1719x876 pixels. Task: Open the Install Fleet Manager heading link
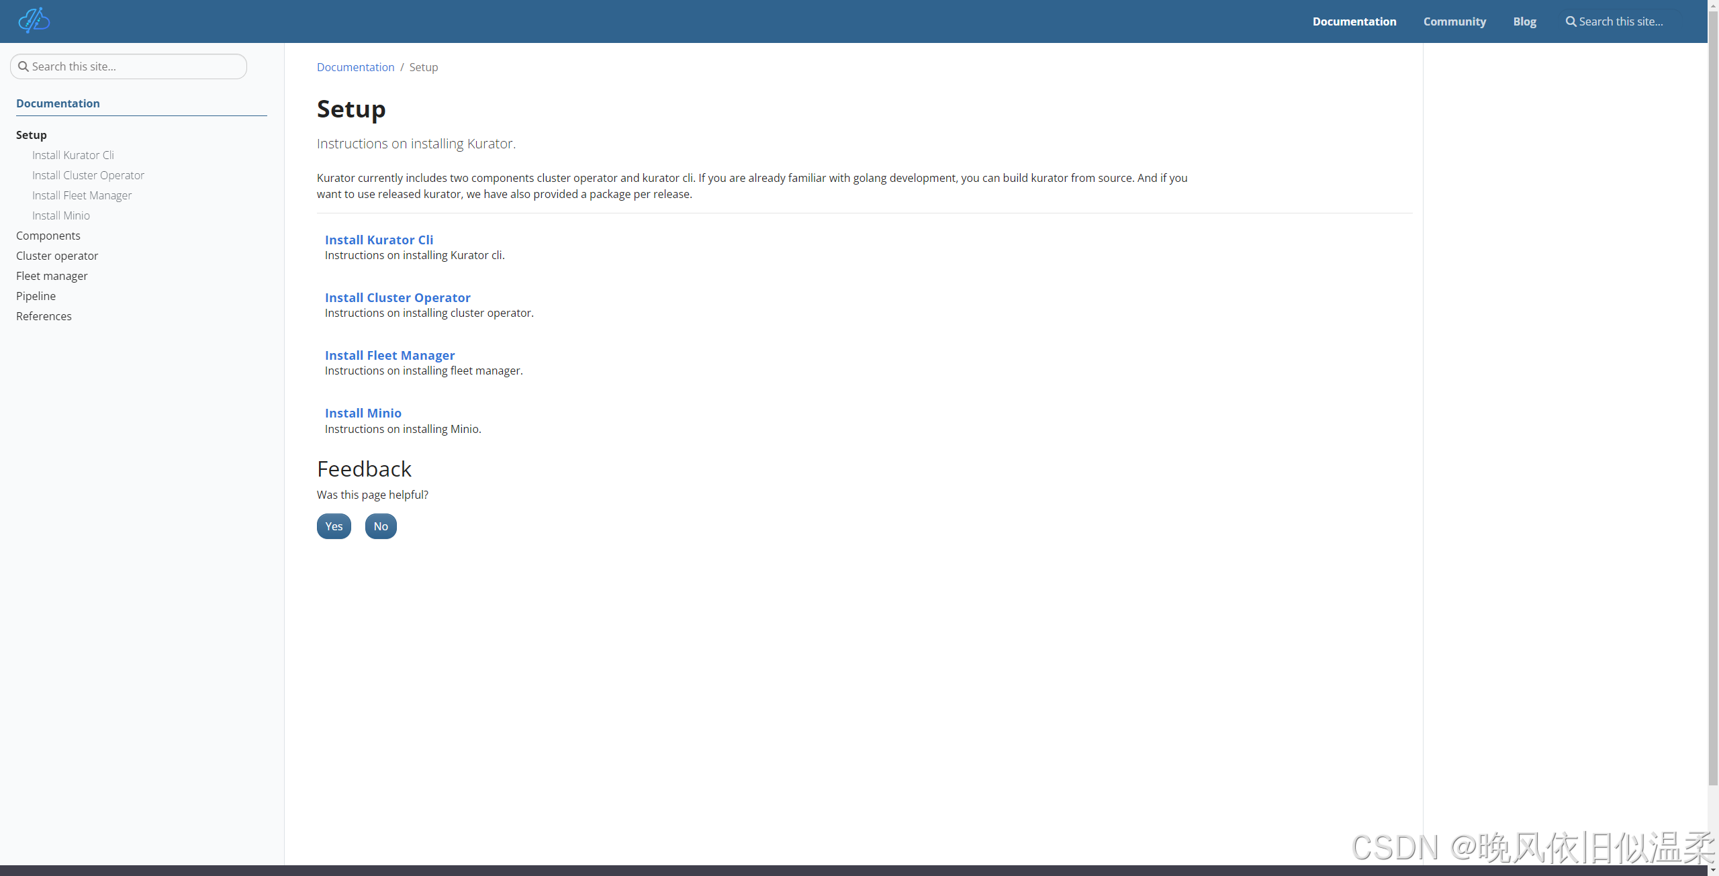[389, 355]
